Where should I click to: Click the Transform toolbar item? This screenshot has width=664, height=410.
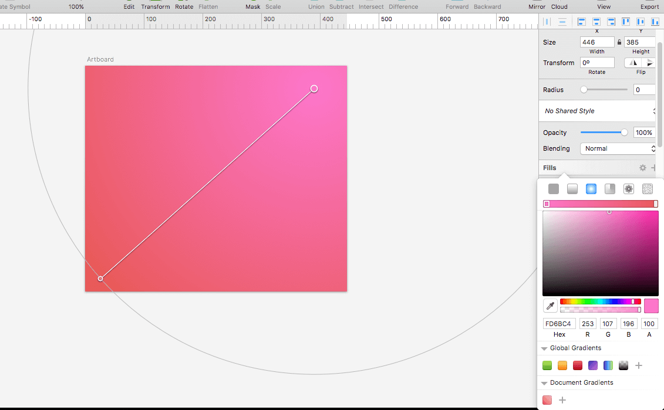pyautogui.click(x=156, y=6)
